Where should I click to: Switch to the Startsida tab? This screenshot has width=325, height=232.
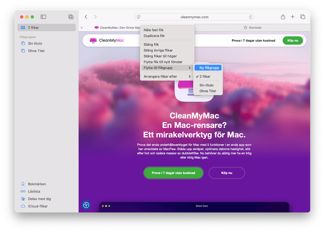pos(252,27)
